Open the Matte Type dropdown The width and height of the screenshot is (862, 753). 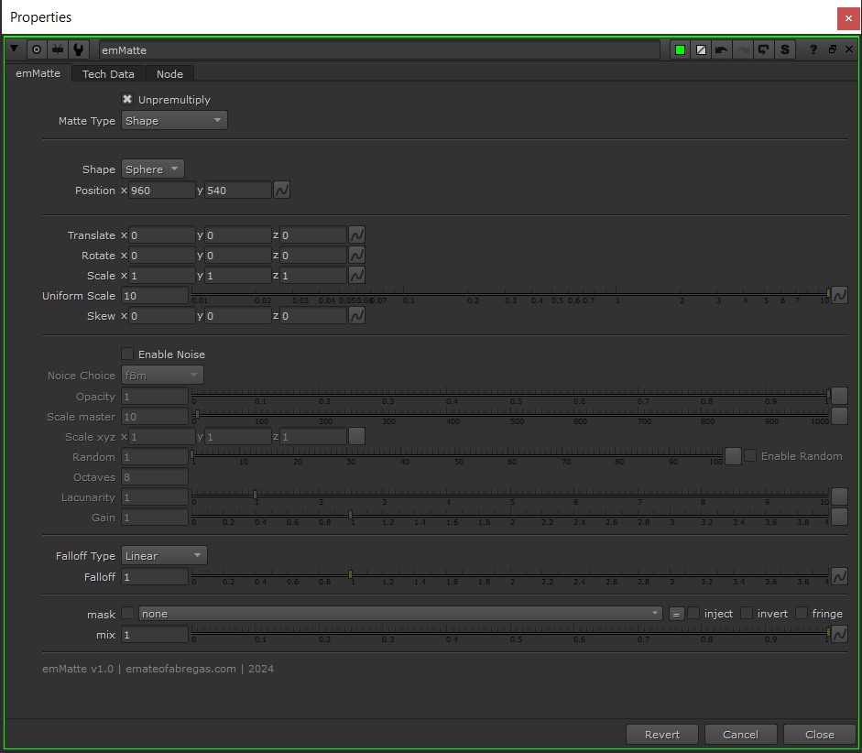(x=174, y=120)
